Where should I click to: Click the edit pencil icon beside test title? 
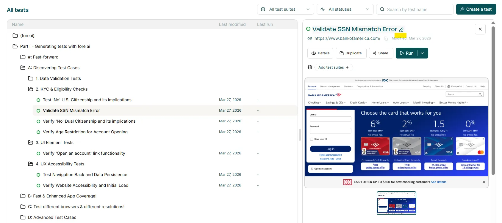tap(401, 29)
